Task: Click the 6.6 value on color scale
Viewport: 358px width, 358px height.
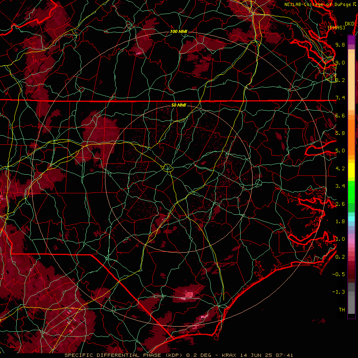Action: 340,115
